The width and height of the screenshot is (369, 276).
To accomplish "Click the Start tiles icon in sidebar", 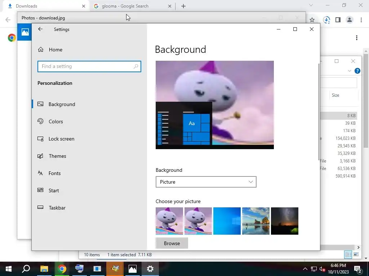I will point(40,190).
